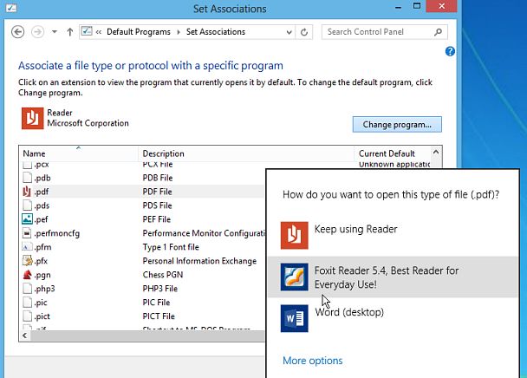Open the recent locations dropdown arrow

pos(54,32)
